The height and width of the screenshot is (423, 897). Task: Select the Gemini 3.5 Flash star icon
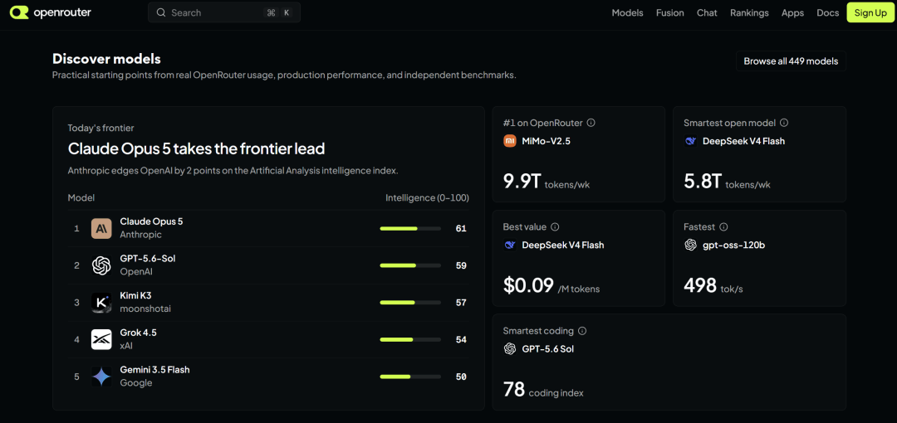pyautogui.click(x=101, y=377)
